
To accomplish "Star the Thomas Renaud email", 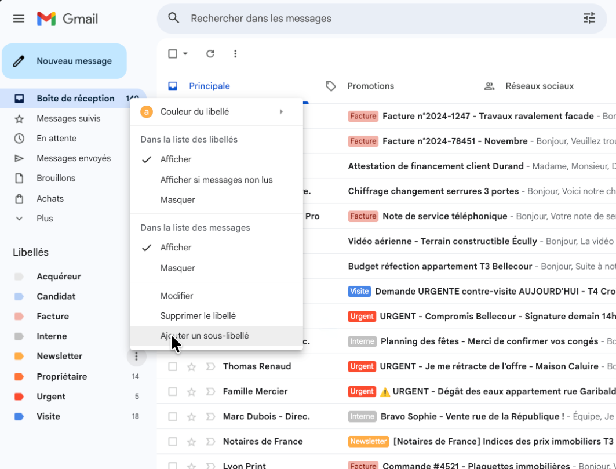I will click(192, 366).
